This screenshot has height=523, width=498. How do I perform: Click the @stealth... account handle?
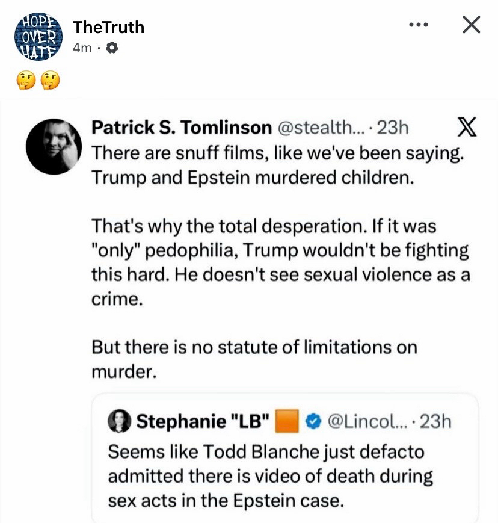319,128
